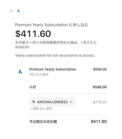Click the 1年ごとに請求 billing interval text
The width and height of the screenshot is (122, 139).
(39, 75)
